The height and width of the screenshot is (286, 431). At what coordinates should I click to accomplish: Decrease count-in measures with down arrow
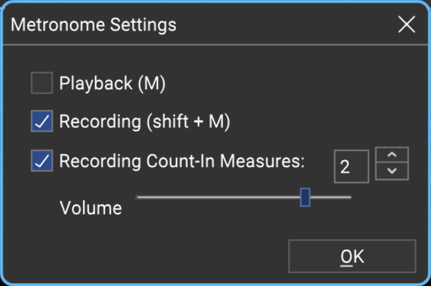[x=392, y=171]
